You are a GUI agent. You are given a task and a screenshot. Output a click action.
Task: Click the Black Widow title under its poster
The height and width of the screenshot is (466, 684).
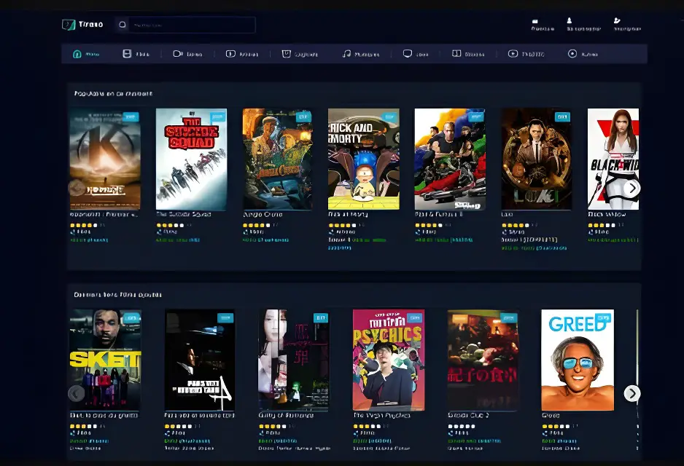[x=607, y=214]
